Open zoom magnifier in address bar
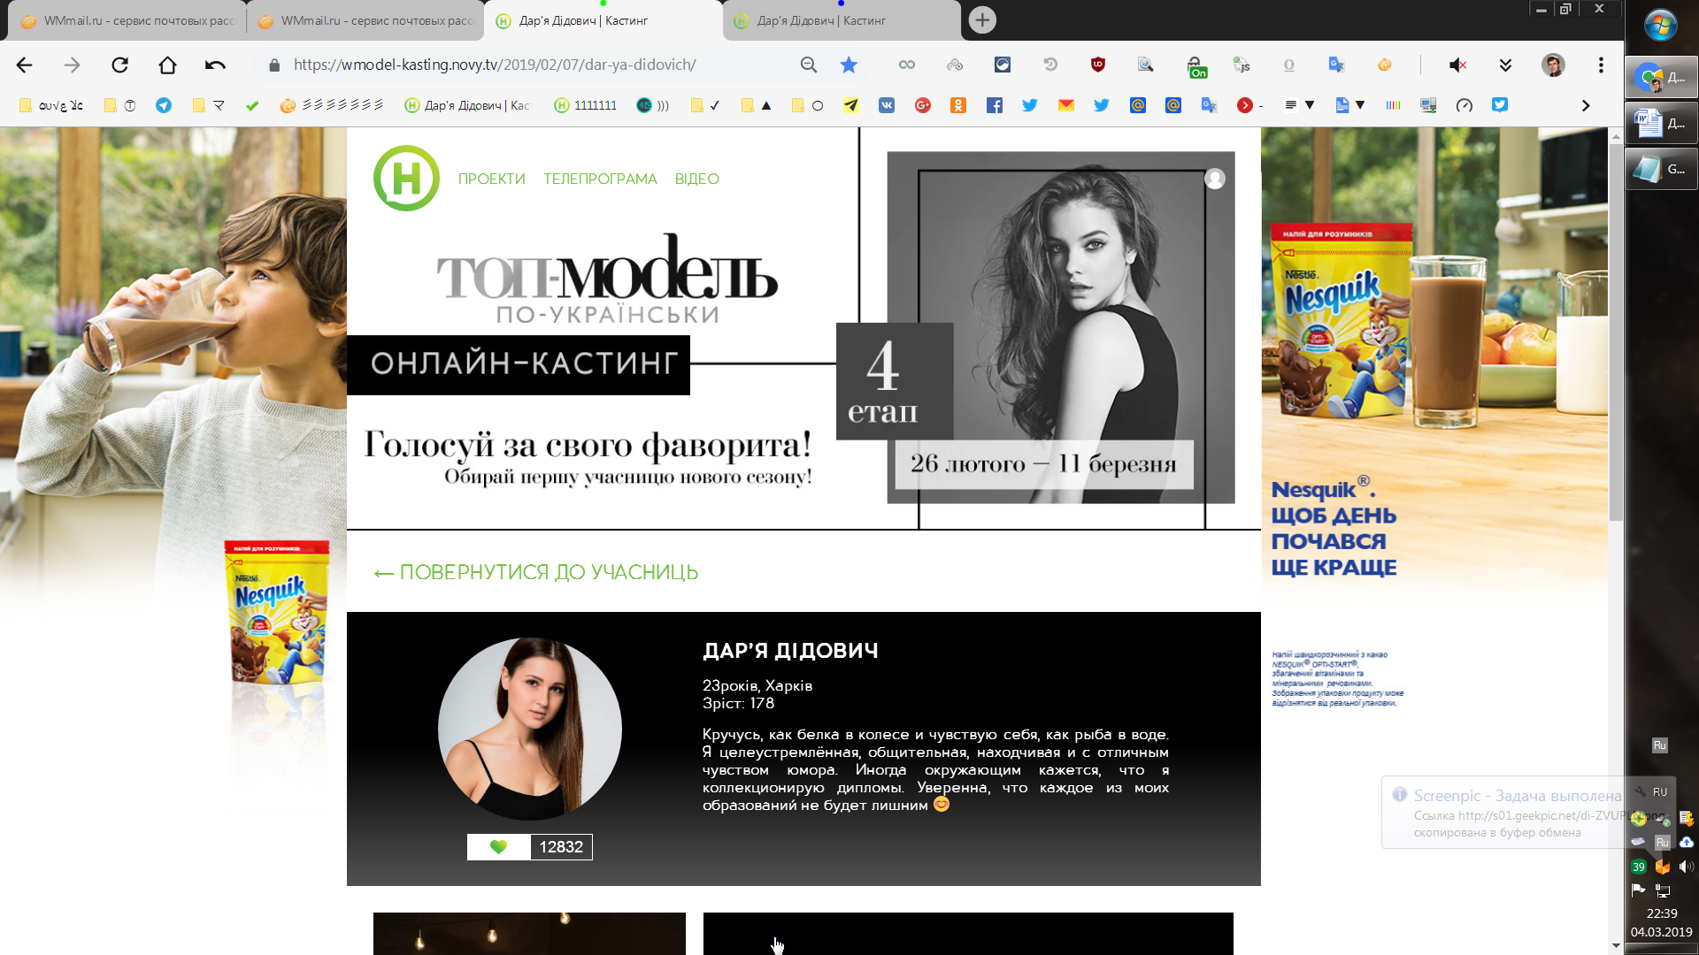The height and width of the screenshot is (955, 1699). click(808, 65)
